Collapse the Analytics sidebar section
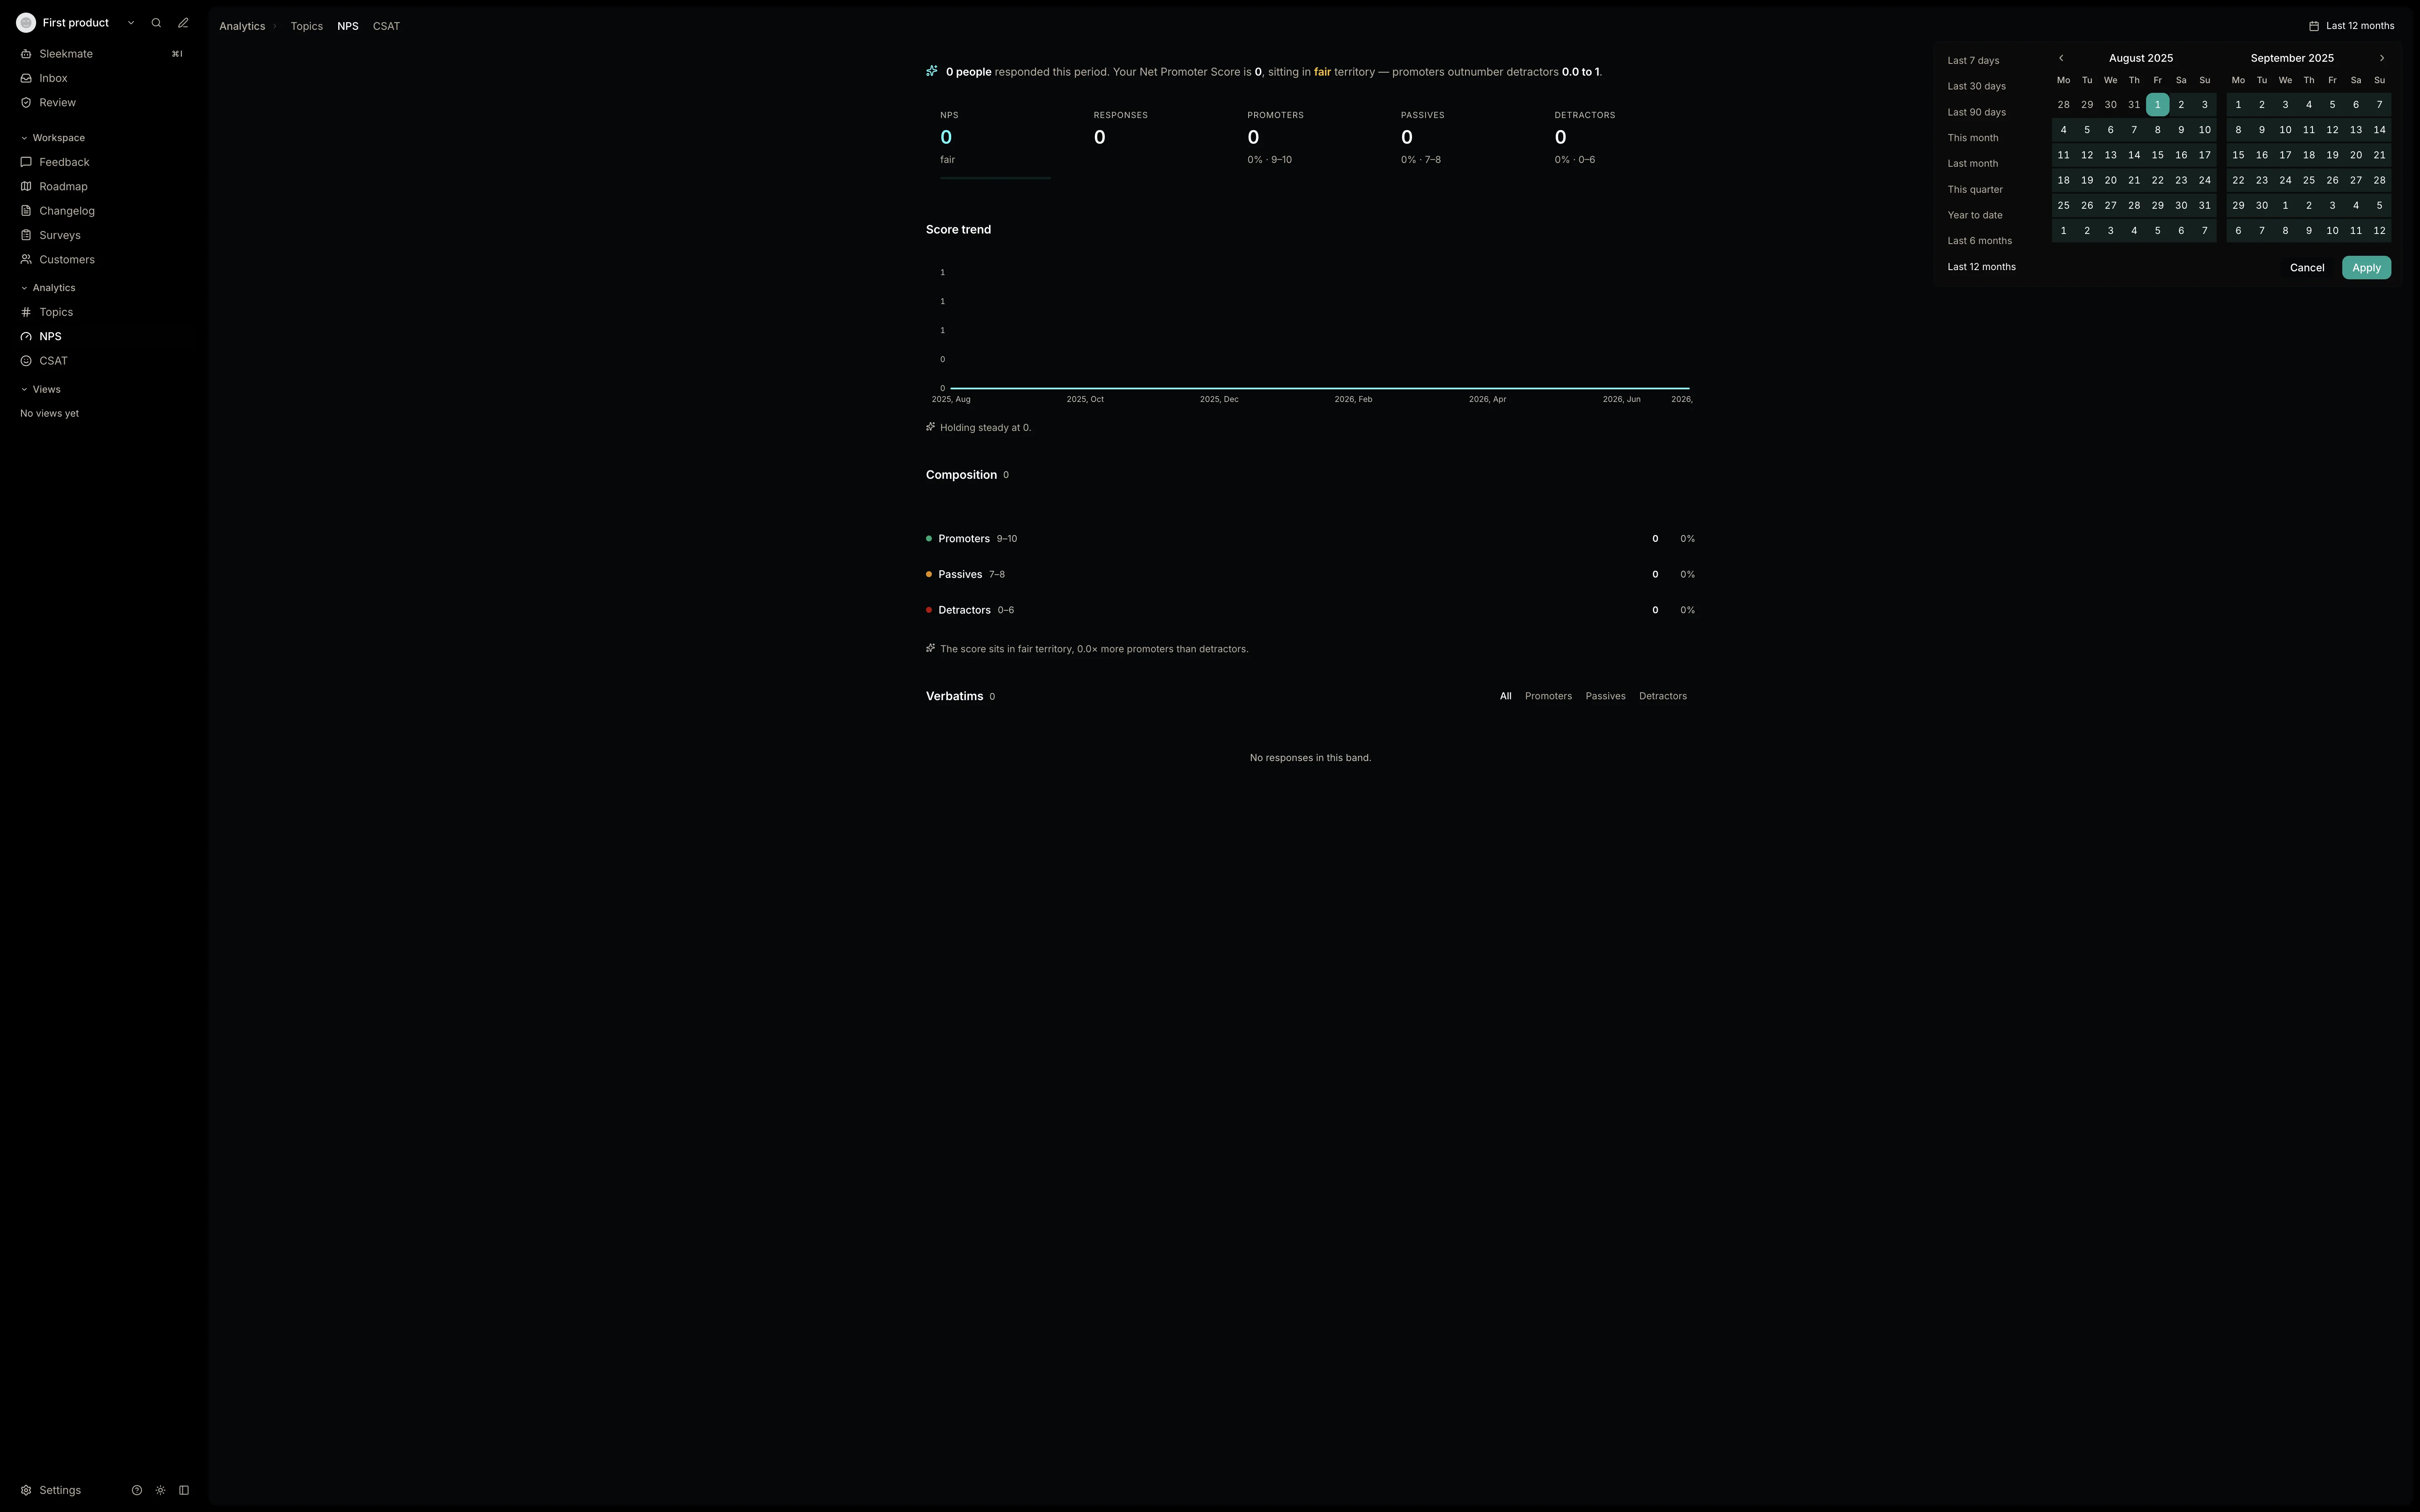Image resolution: width=2420 pixels, height=1512 pixels. (x=48, y=288)
